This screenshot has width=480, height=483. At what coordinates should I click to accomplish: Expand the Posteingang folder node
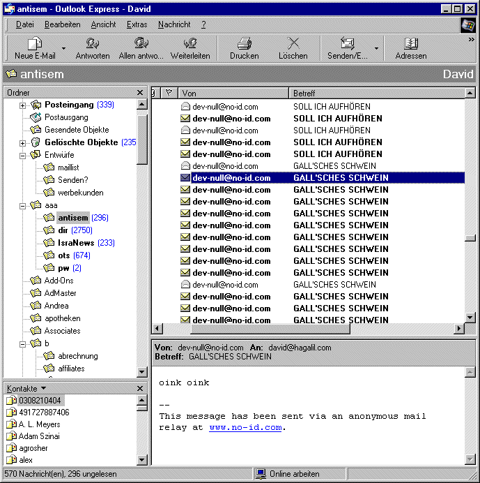click(23, 105)
